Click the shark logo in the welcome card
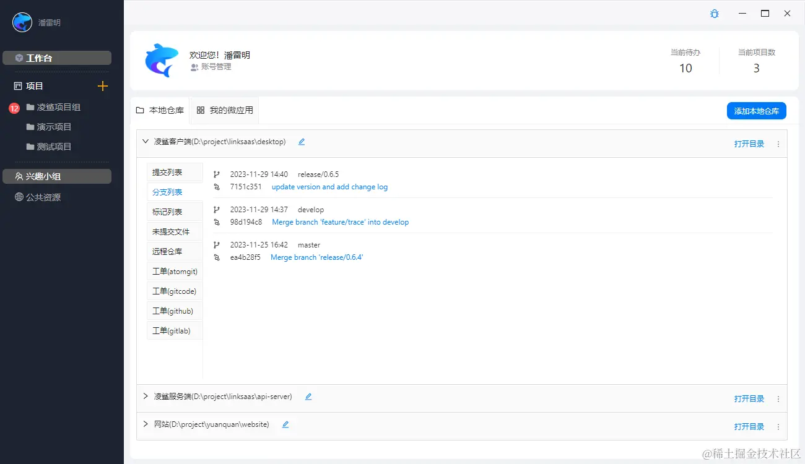This screenshot has height=464, width=805. click(162, 60)
